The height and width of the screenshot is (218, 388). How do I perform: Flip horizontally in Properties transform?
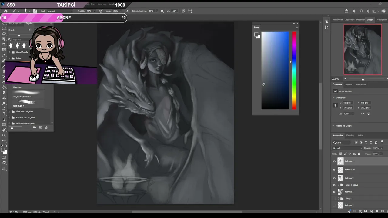pyautogui.click(x=363, y=114)
